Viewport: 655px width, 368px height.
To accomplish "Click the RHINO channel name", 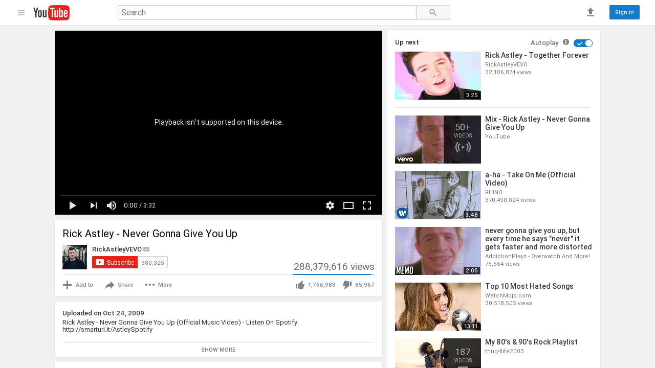I will 494,192.
